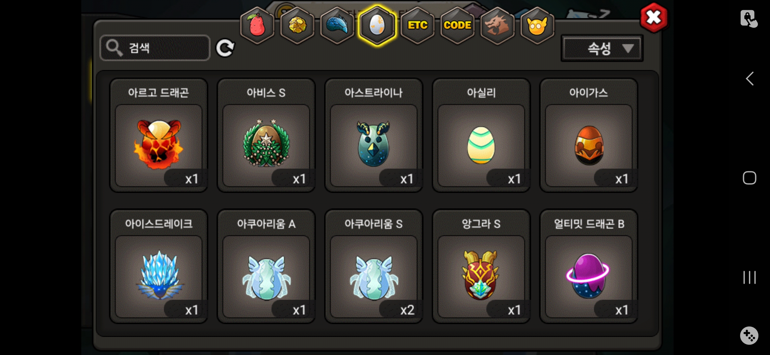
Task: Click the refresh arrow beside search
Action: (x=225, y=48)
